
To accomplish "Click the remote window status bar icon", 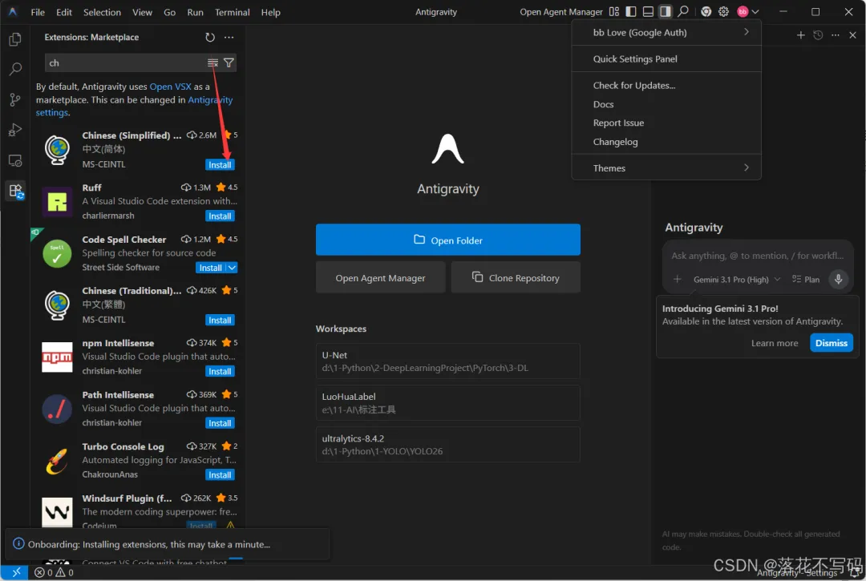I will [16, 572].
